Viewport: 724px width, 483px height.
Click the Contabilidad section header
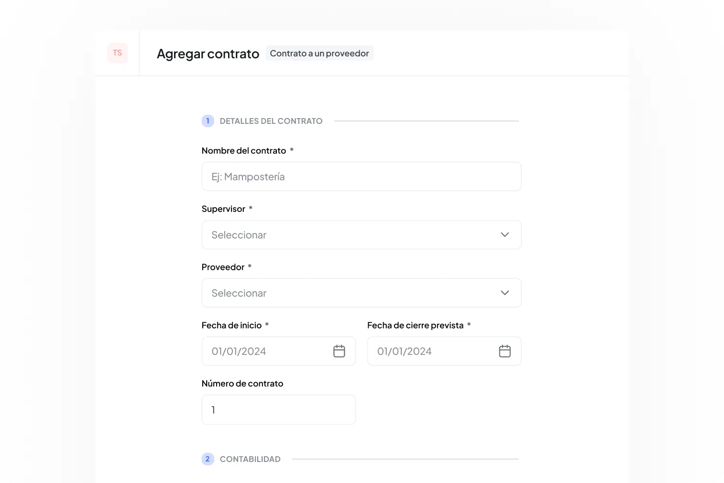(250, 459)
